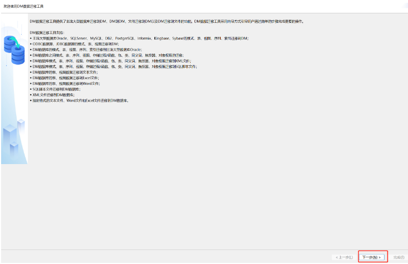Screen dimensions: 408x264
Task: Click the line about SQL script file export
Action: pos(114,67)
